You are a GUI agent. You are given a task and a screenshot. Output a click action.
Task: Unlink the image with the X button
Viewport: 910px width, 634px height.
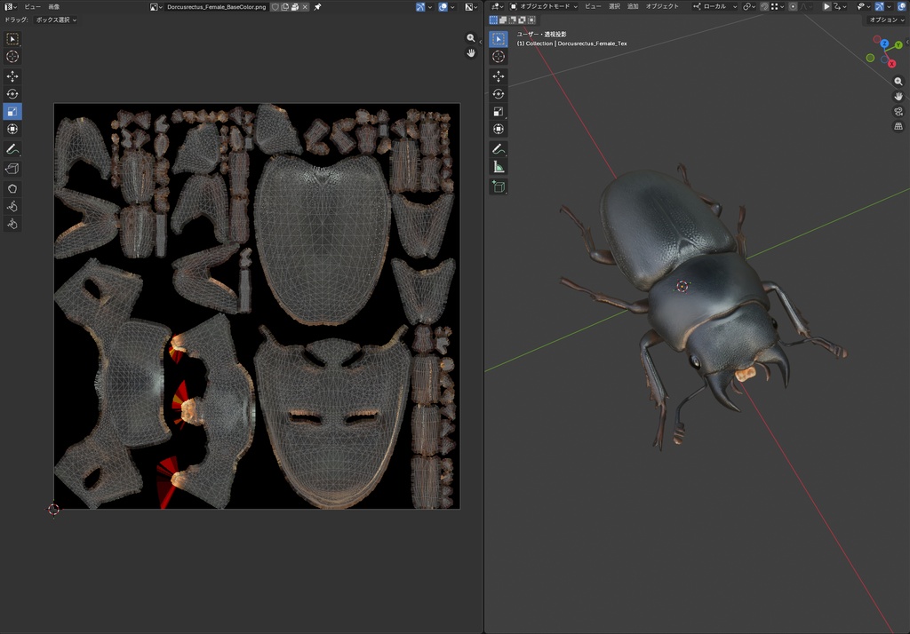[x=305, y=7]
